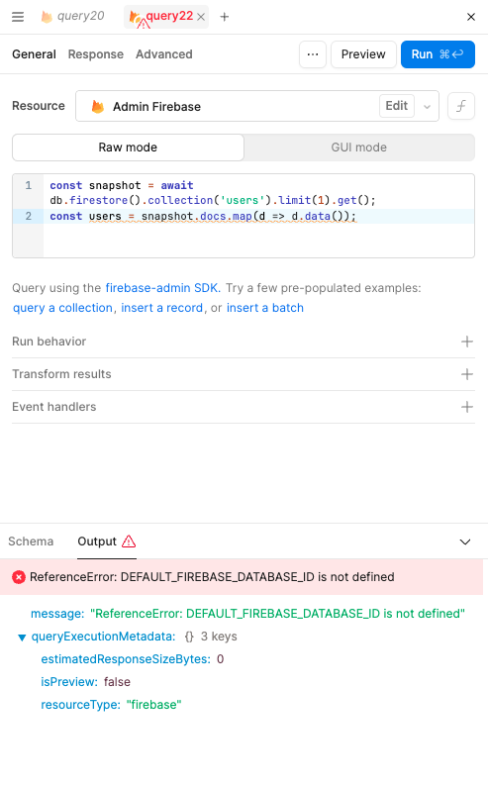Open the firebase-admin SDK link
Image resolution: width=488 pixels, height=786 pixels.
click(x=162, y=288)
